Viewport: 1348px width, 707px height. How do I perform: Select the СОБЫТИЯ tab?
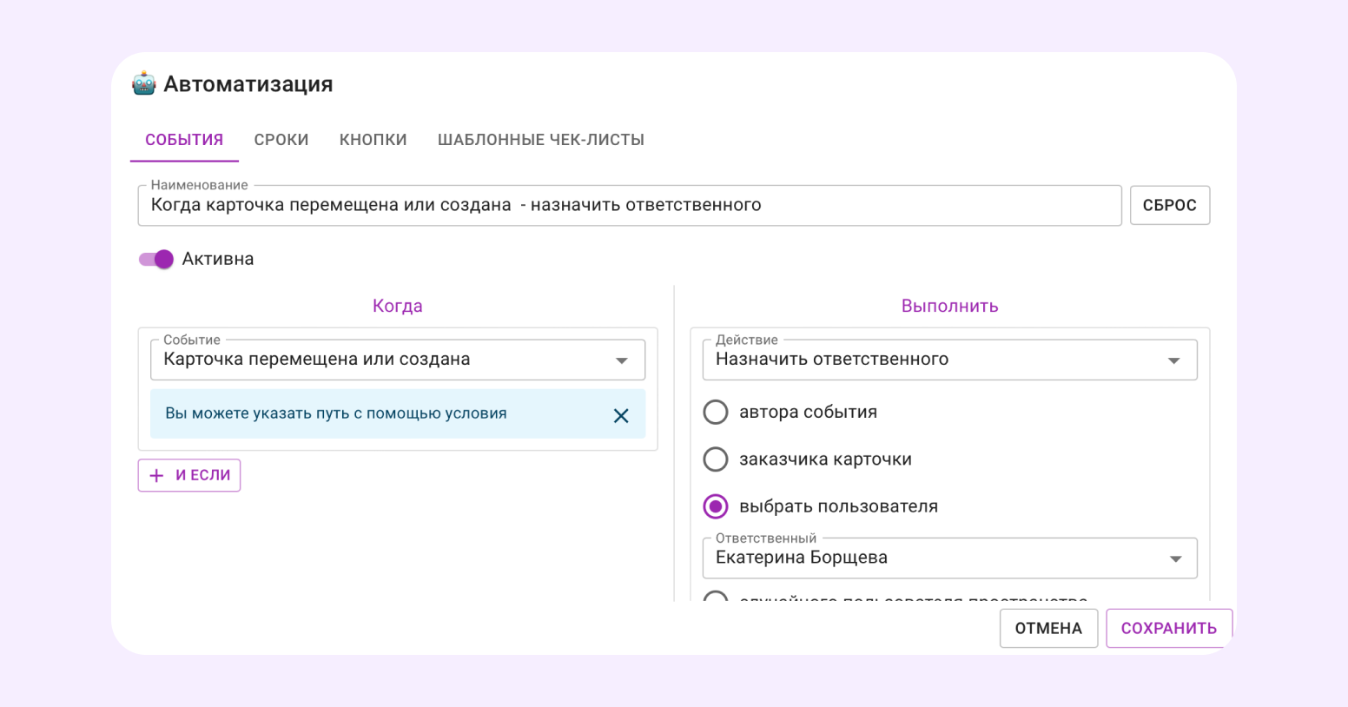point(184,140)
